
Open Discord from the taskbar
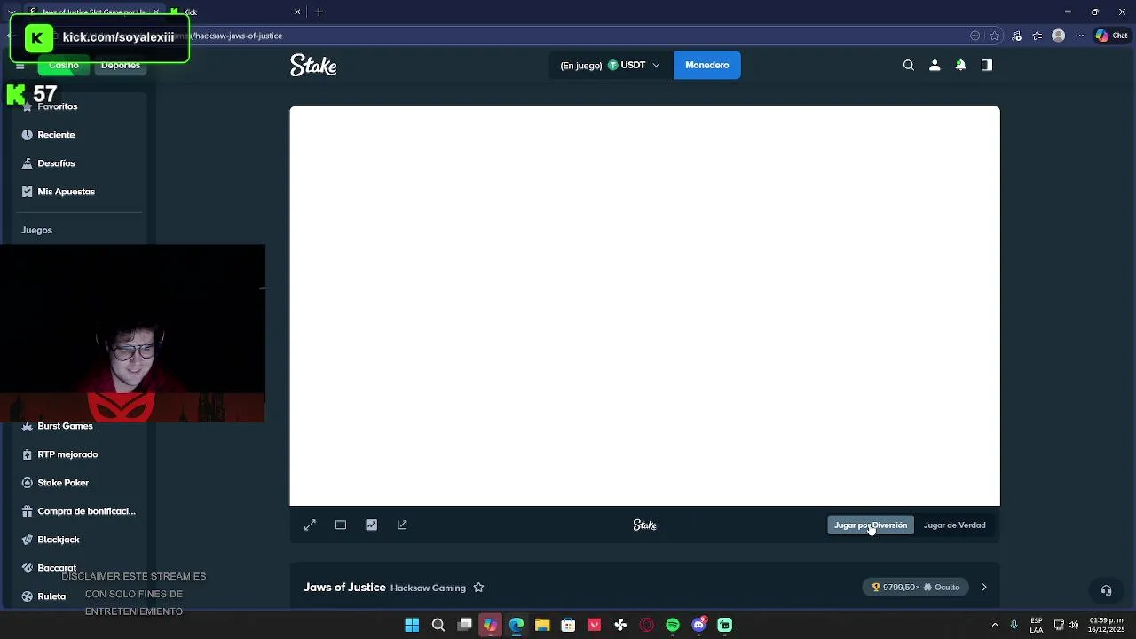tap(698, 625)
